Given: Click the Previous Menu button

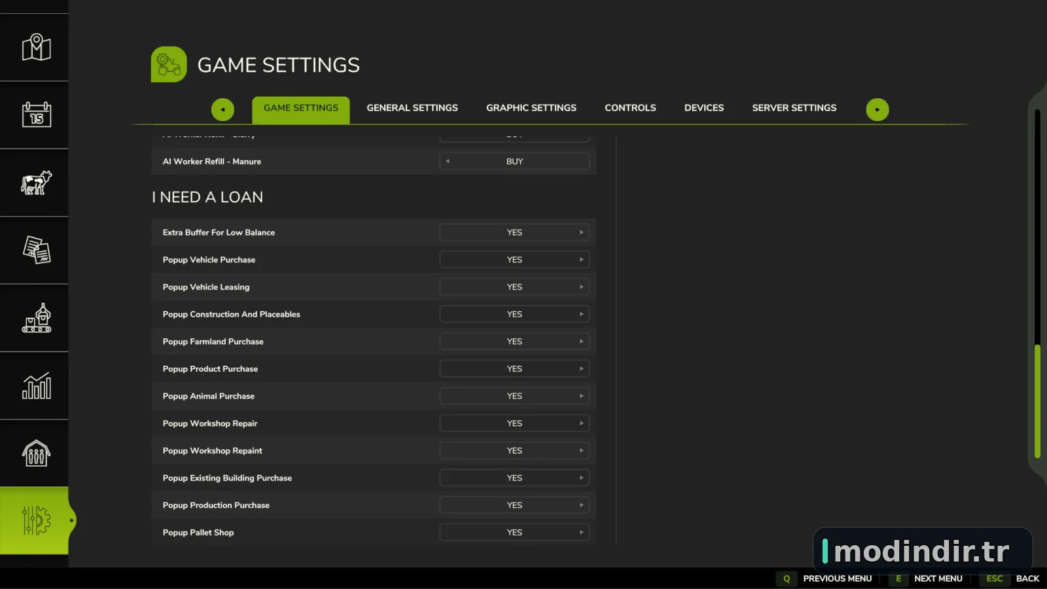Looking at the screenshot, I should coord(838,579).
